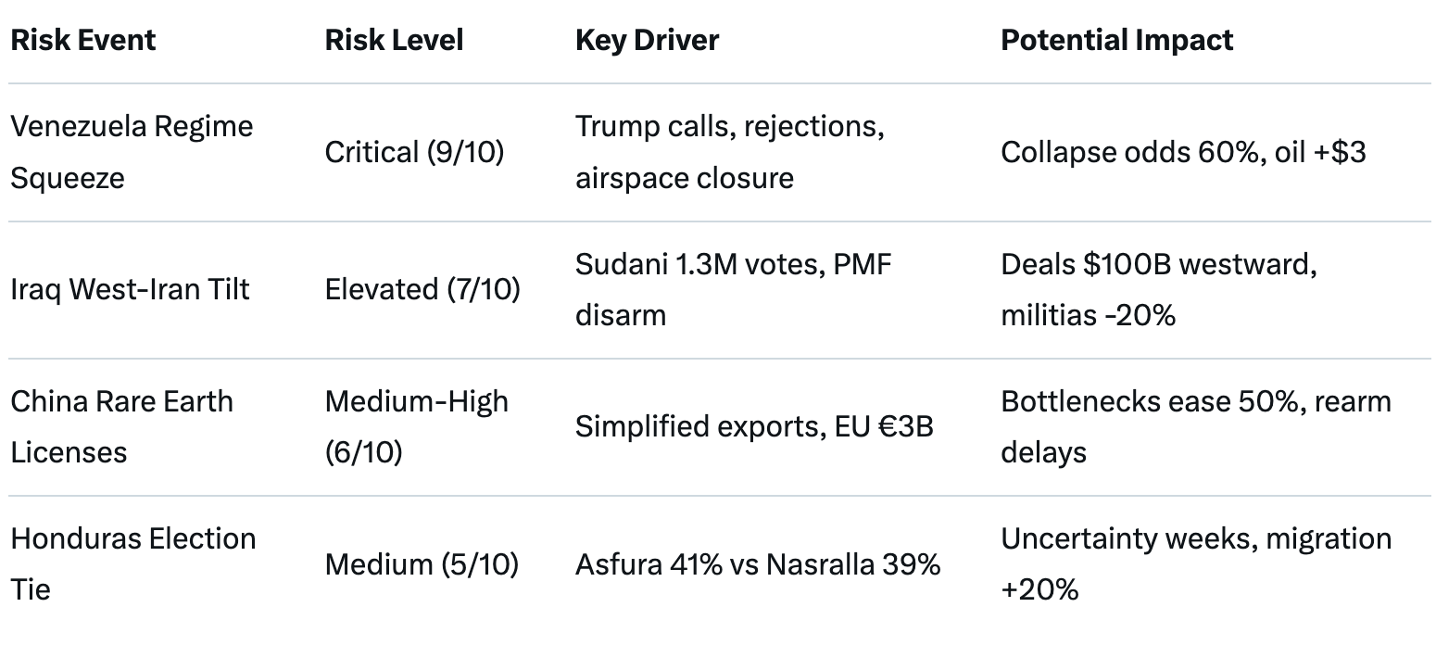
Task: Click the Key Driver column header
Action: [x=647, y=40]
